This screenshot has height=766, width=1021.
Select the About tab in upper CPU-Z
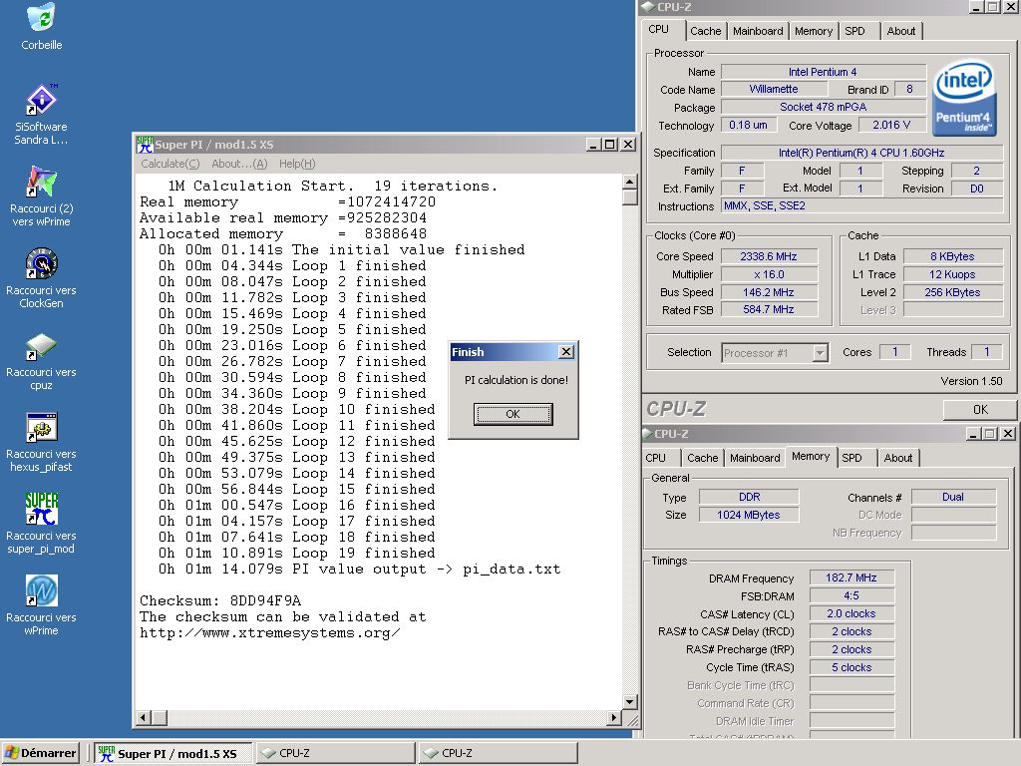(x=900, y=31)
